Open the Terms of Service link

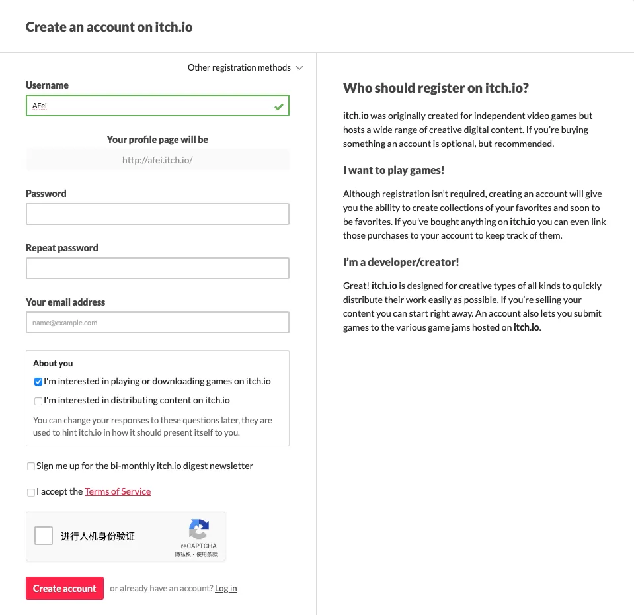(x=118, y=491)
